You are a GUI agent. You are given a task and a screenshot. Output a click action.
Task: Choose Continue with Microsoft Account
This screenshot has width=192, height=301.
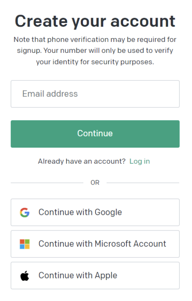coord(95,244)
